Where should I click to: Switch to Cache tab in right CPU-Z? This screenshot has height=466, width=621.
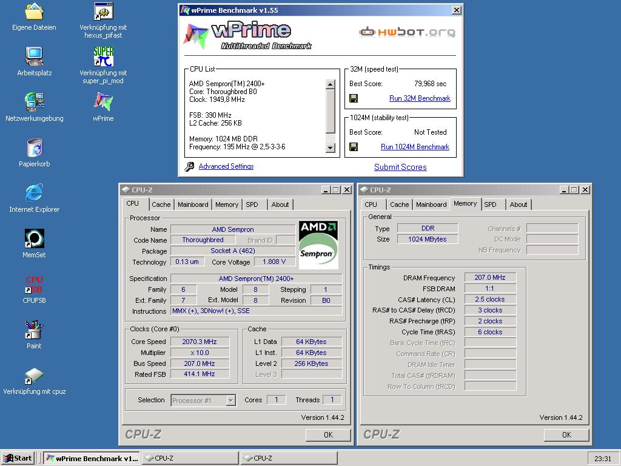tap(399, 204)
